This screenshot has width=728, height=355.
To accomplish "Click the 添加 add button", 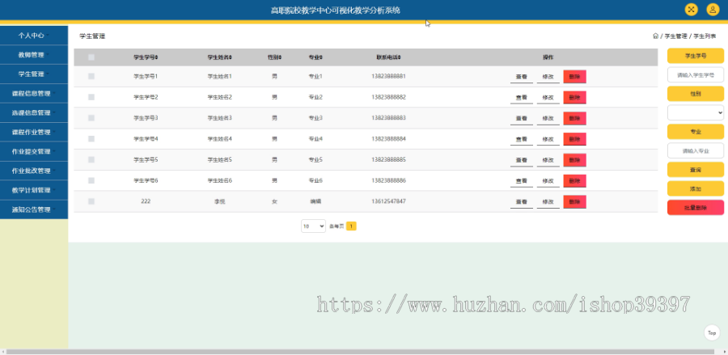I will (696, 189).
